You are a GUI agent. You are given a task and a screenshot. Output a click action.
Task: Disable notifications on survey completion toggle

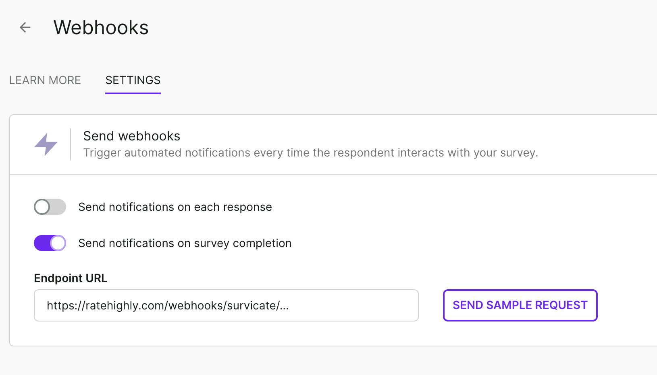[x=50, y=243]
